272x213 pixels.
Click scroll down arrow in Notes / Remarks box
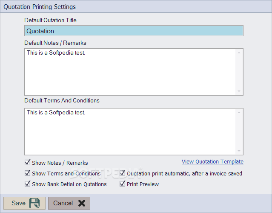coord(239,91)
